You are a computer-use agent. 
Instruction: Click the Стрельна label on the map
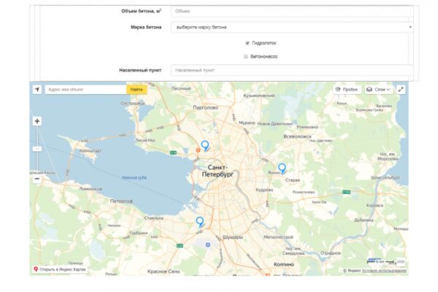point(154,218)
